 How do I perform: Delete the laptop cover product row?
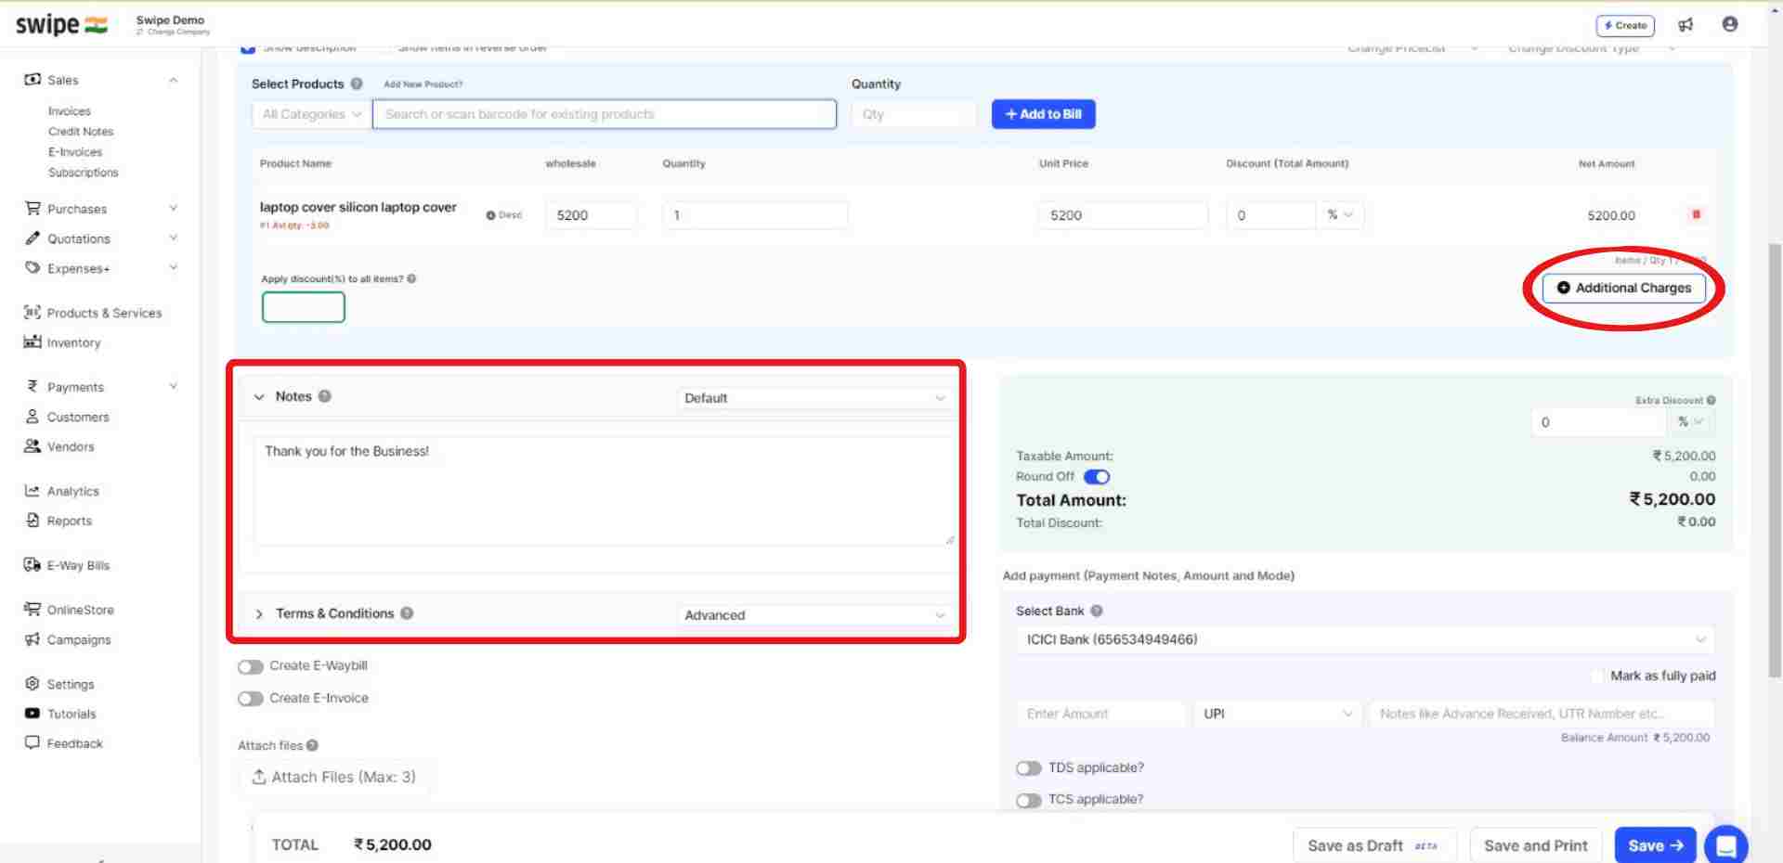(1696, 214)
